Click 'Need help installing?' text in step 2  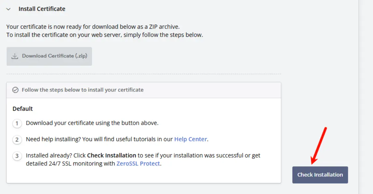[x=53, y=139]
